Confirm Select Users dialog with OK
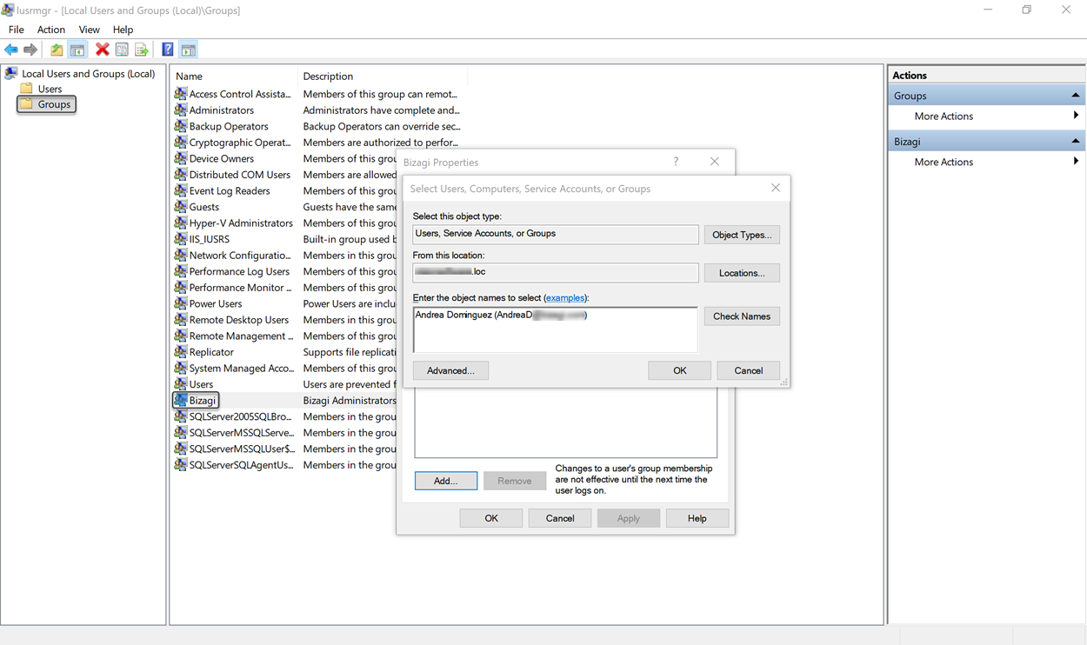This screenshot has width=1087, height=645. [680, 370]
